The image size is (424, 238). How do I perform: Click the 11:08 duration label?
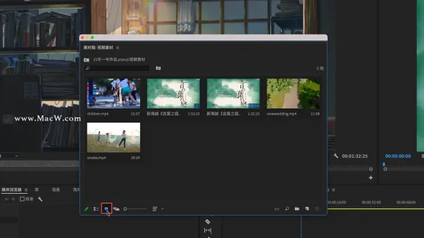tap(315, 114)
